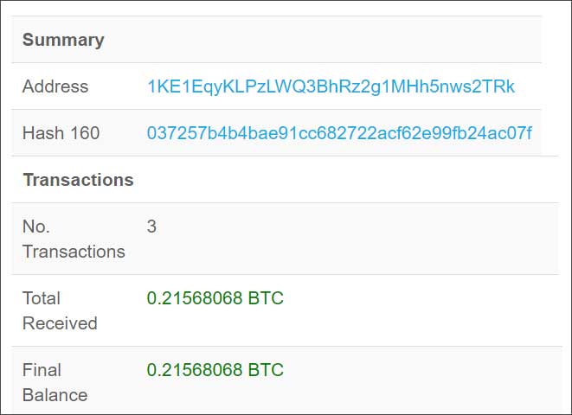Click the Final Balance 0.21568068 BTC amount

215,370
